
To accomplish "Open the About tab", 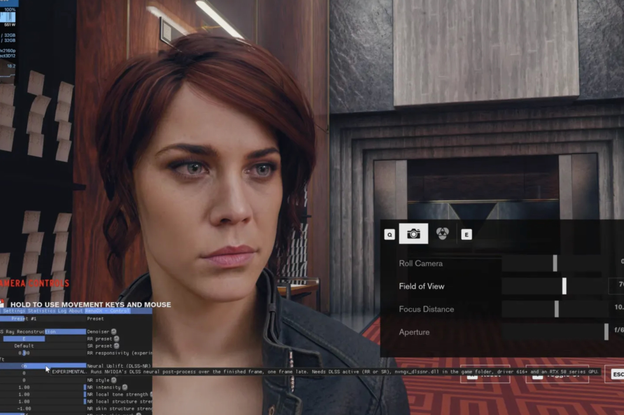I will (76, 311).
